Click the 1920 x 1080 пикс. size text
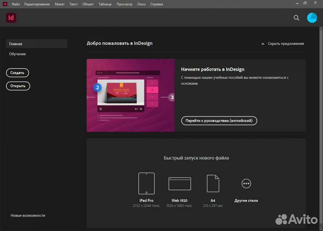The image size is (323, 231). click(179, 206)
